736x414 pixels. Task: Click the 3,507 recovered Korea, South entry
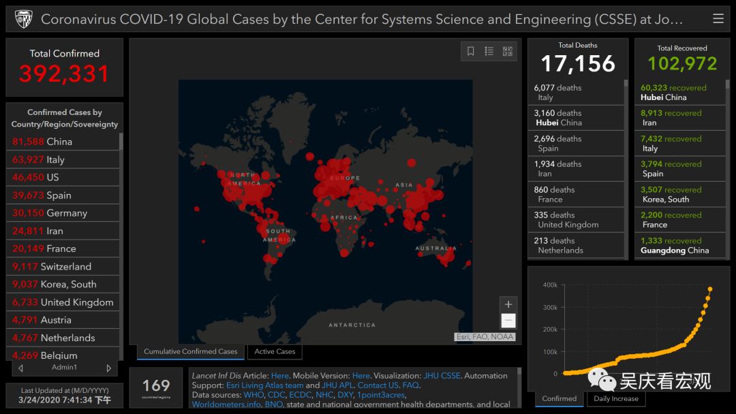(x=680, y=195)
